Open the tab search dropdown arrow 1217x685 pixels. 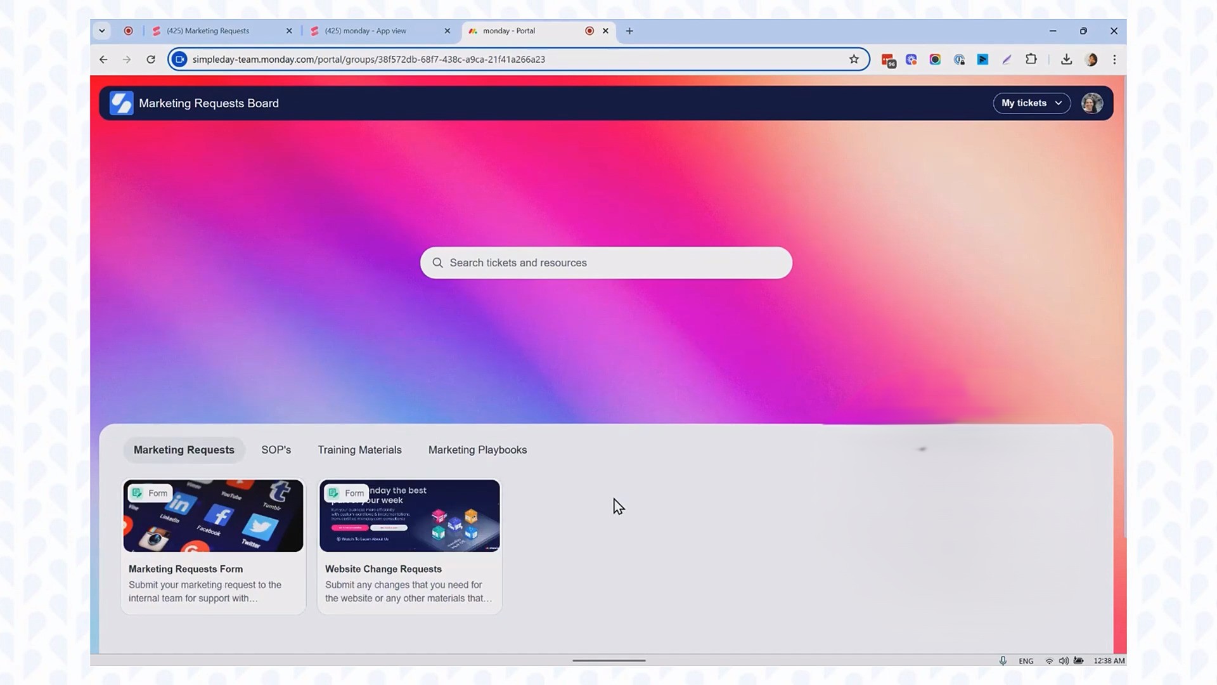[x=101, y=31]
